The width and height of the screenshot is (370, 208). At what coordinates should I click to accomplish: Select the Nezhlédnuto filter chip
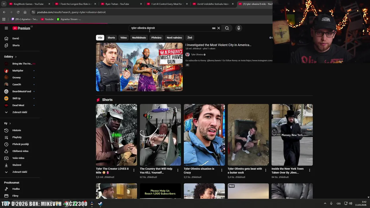pyautogui.click(x=139, y=38)
